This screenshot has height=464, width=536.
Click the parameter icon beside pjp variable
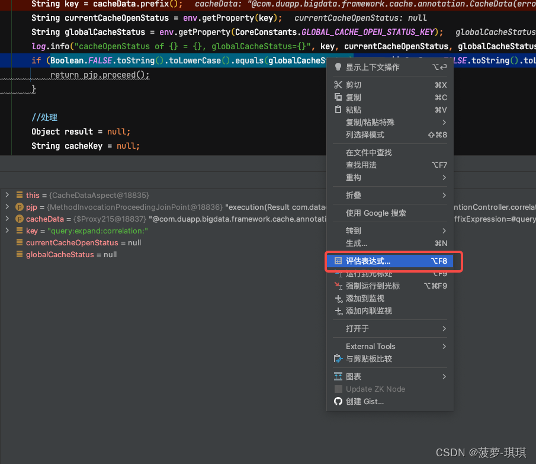click(20, 207)
